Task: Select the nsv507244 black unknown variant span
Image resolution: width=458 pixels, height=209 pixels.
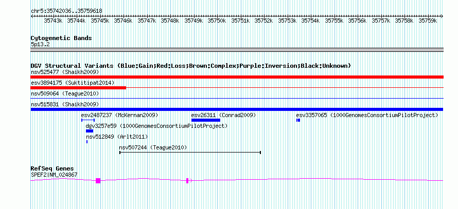Action: (190, 153)
